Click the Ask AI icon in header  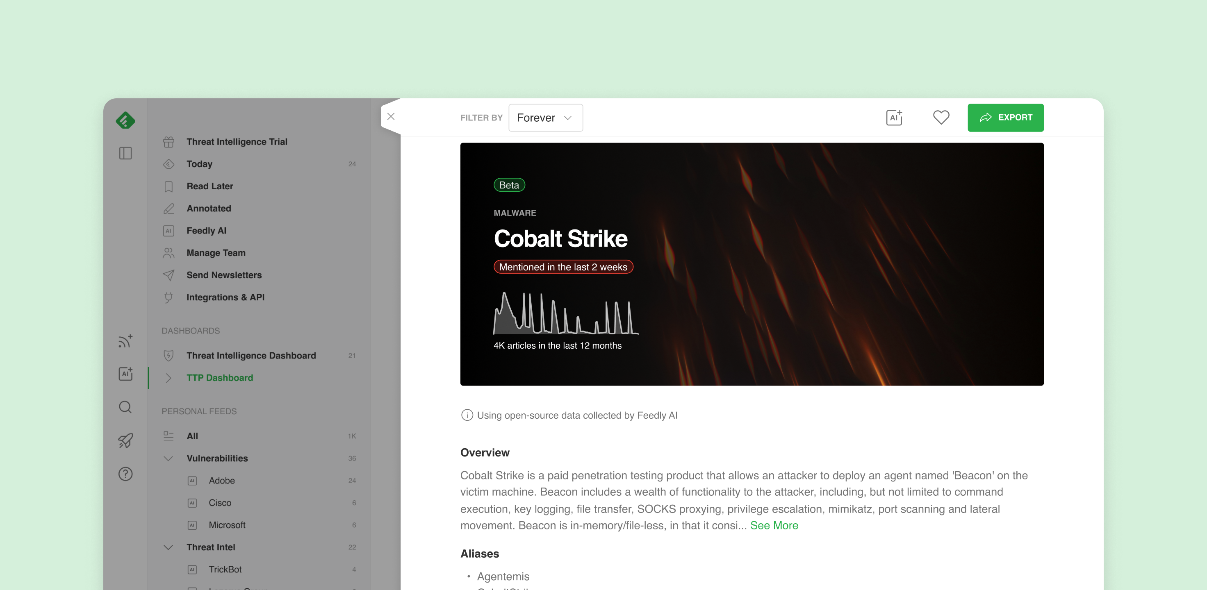click(895, 118)
